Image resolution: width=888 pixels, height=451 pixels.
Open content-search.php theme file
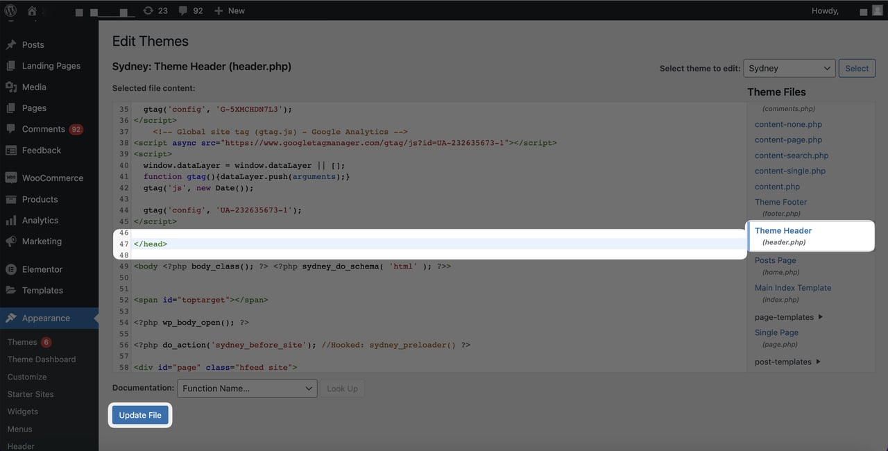point(792,155)
